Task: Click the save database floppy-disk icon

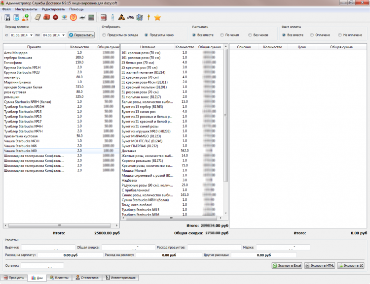Action: point(7,17)
